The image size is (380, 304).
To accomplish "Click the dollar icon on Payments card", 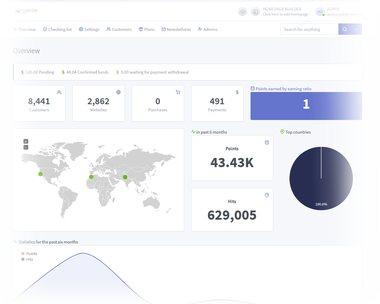I will click(237, 92).
